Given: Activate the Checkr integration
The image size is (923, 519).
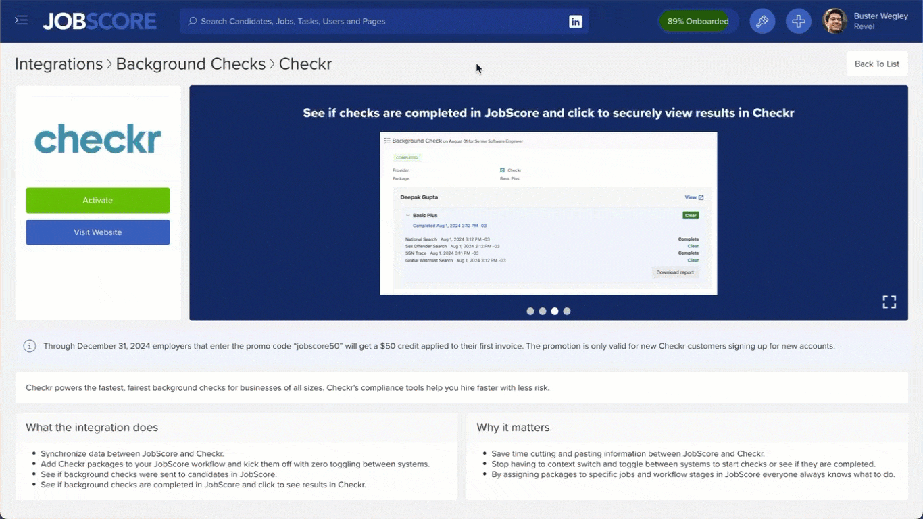Looking at the screenshot, I should pos(97,200).
